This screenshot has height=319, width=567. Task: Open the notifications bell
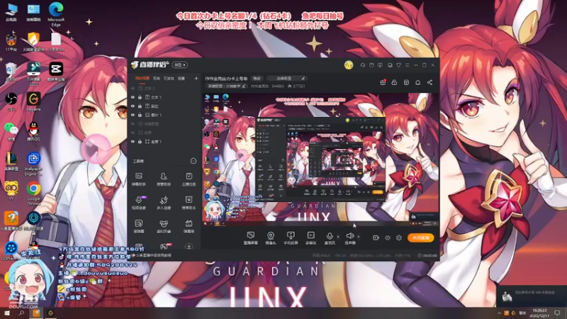tap(417, 82)
